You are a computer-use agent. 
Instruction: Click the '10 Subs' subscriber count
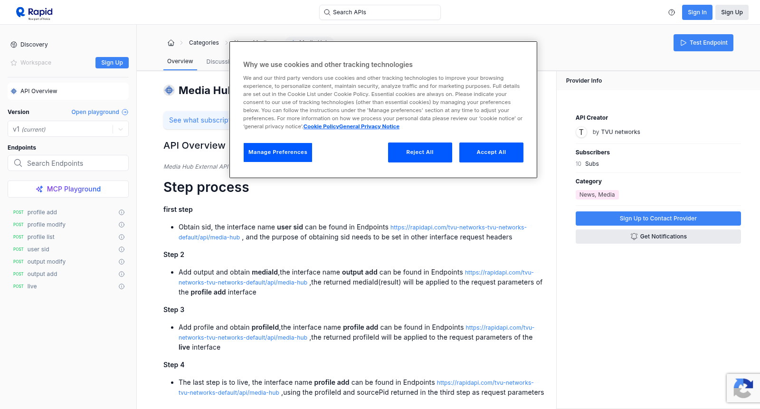tap(587, 164)
